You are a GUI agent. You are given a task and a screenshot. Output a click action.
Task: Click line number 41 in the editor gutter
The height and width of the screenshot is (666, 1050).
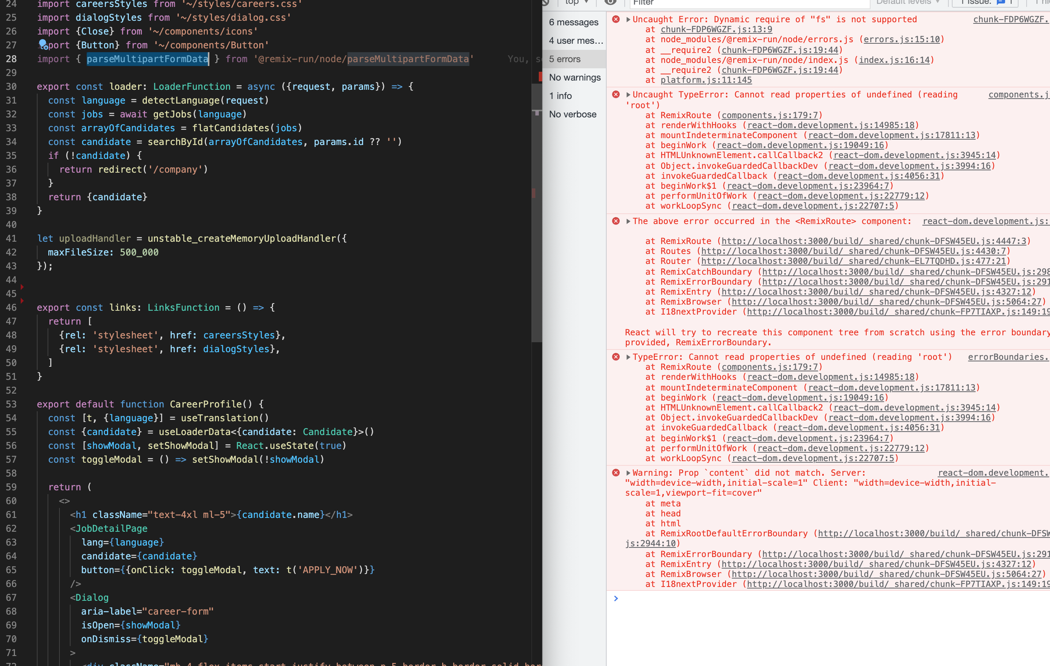(11, 239)
